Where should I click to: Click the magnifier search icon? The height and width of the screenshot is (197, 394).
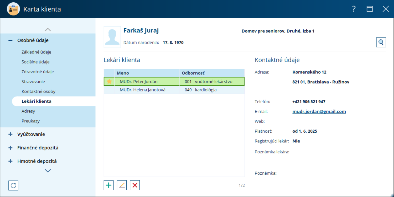381,42
